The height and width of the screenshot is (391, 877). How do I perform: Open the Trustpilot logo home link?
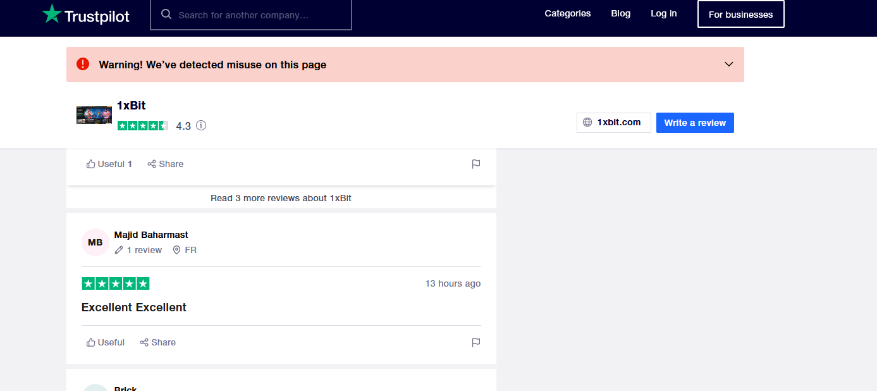[85, 15]
